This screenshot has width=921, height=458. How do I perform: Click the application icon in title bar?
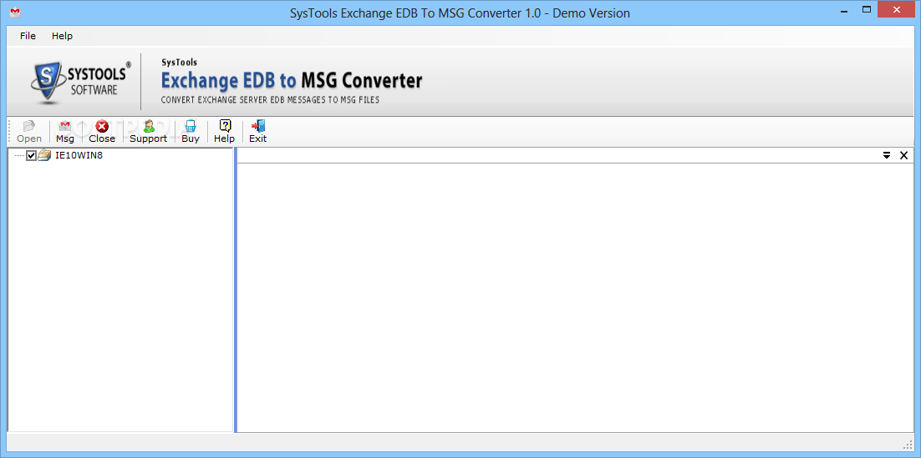coord(15,13)
